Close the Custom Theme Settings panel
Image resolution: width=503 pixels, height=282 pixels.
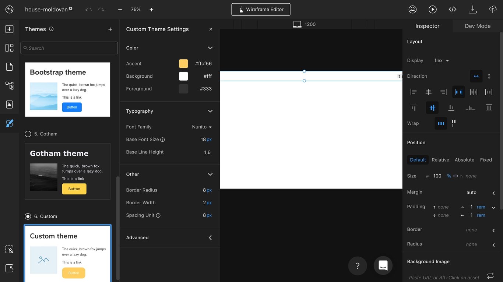211,29
